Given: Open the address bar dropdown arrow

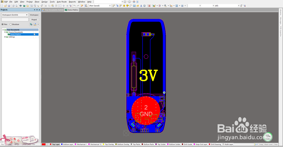Looking at the screenshot, I should [122, 2].
